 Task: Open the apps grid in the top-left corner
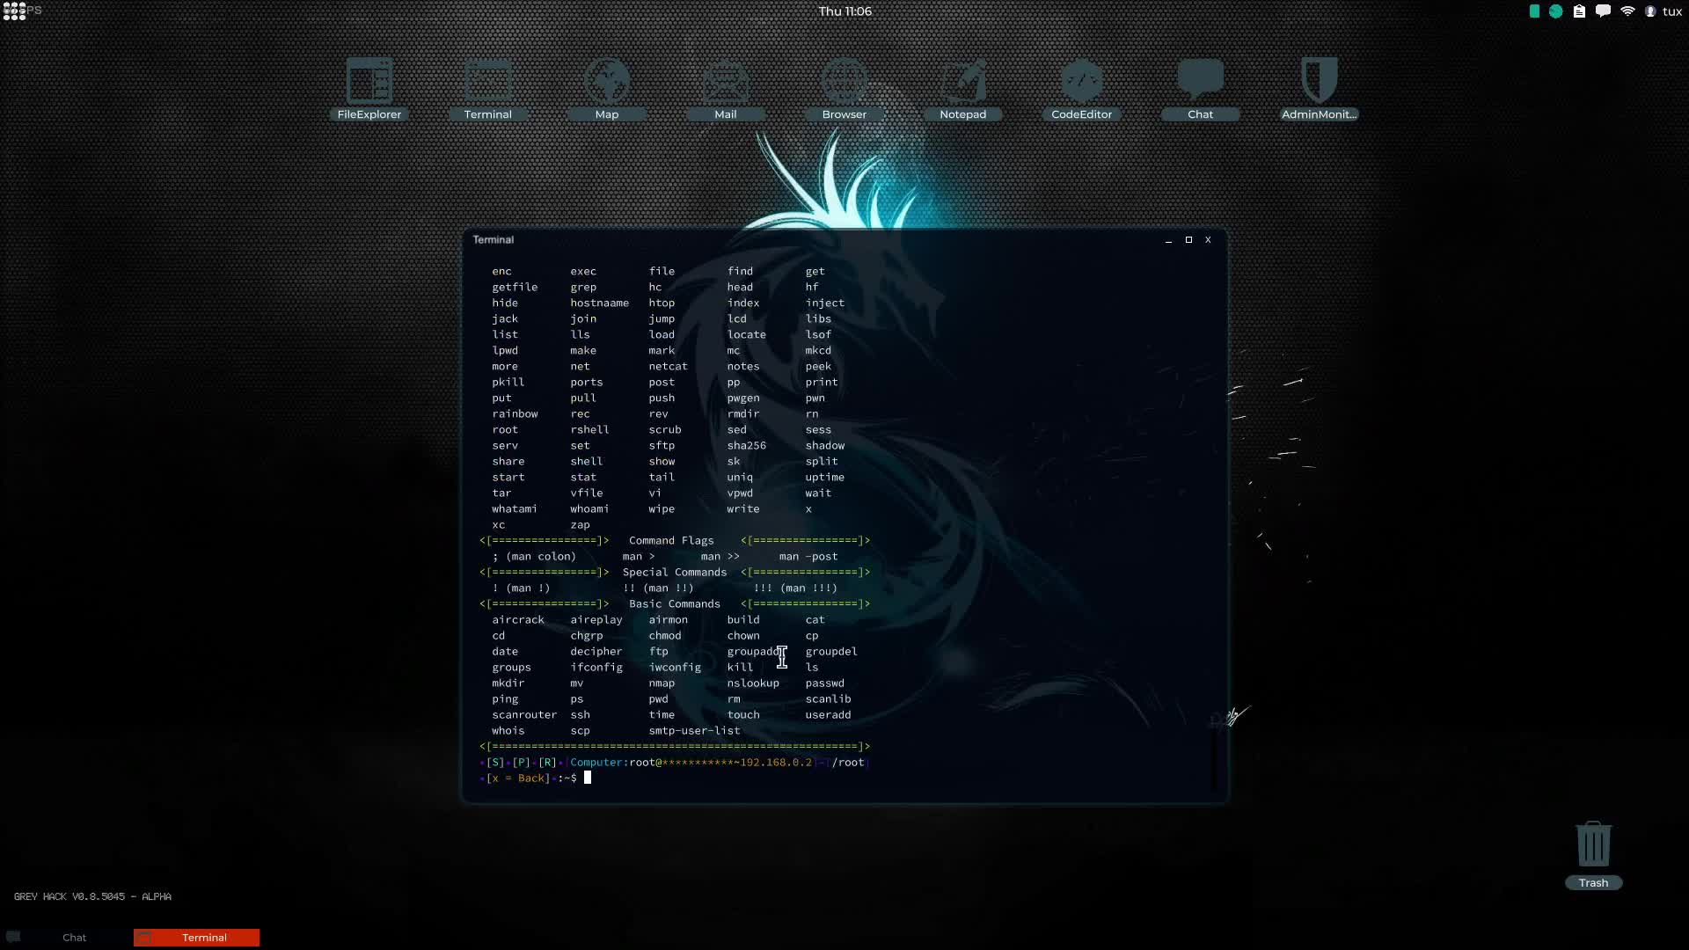click(16, 11)
